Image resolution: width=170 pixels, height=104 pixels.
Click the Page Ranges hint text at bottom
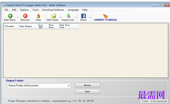coord(51,101)
